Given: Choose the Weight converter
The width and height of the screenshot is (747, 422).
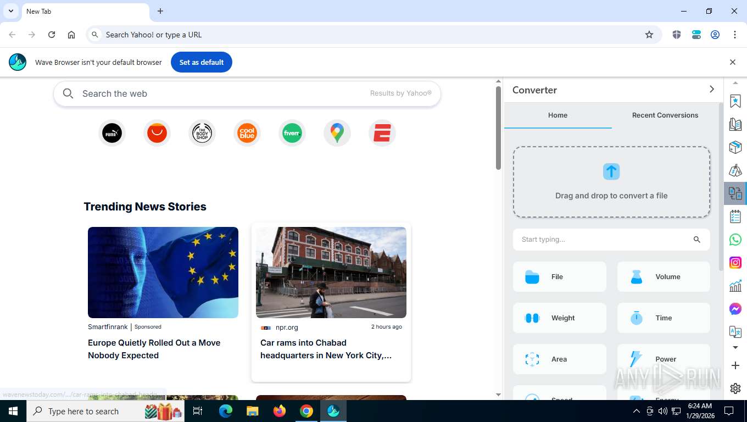Looking at the screenshot, I should (559, 318).
